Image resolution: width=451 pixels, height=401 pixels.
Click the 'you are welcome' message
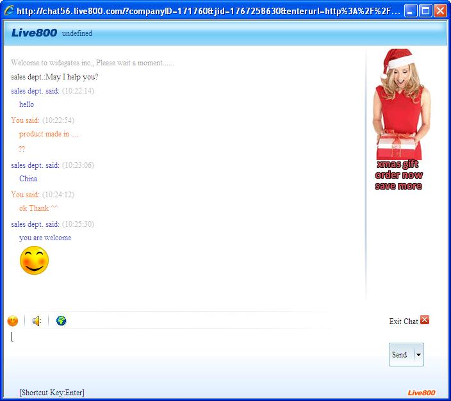pos(45,238)
